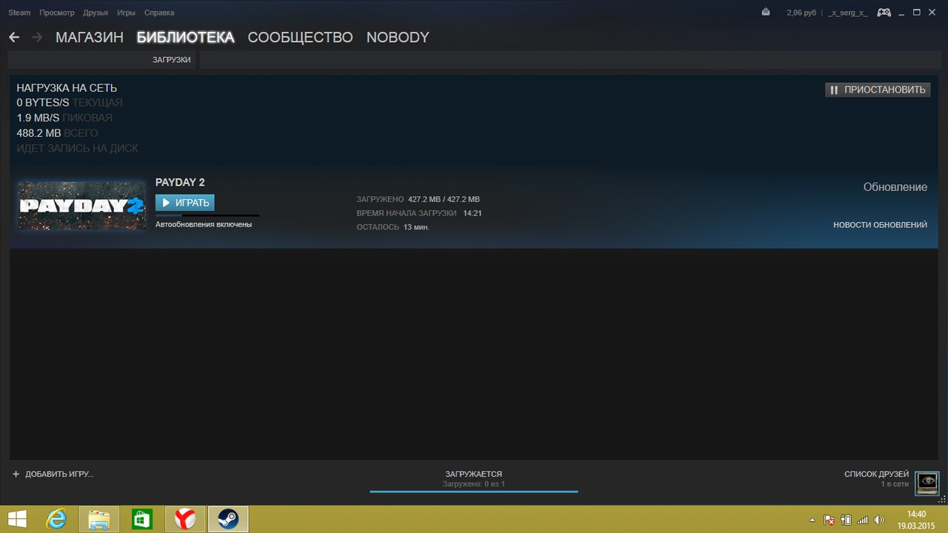Click the Обновление status text

pyautogui.click(x=895, y=187)
